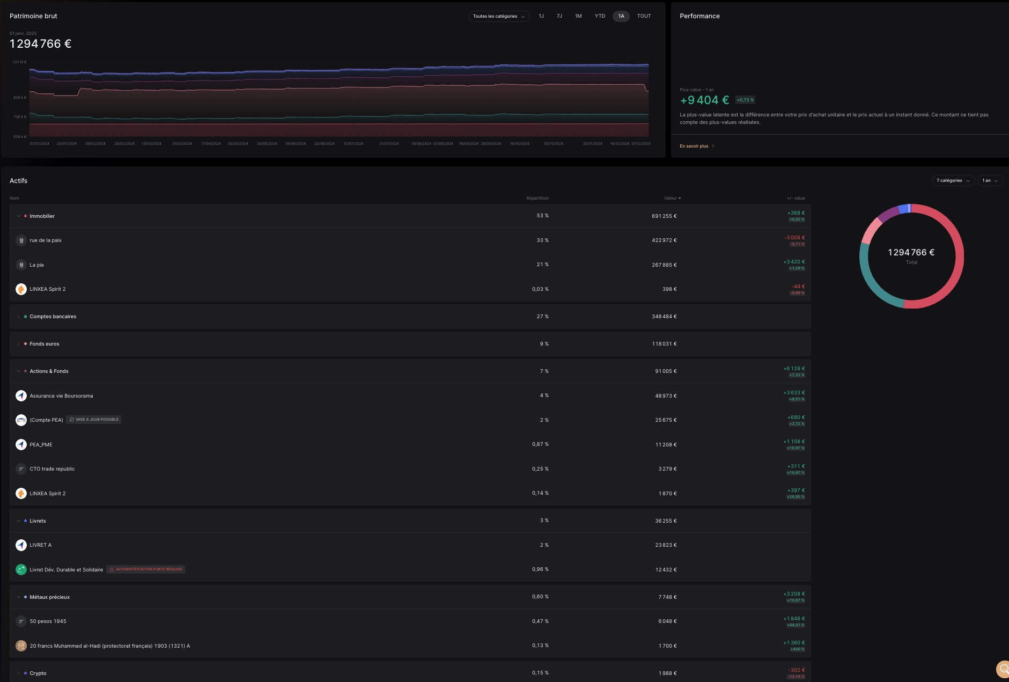
Task: Click the Livret Dév. Durable green logo
Action: 21,570
